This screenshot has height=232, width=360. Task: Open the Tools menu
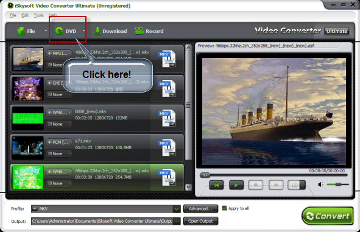pos(38,15)
